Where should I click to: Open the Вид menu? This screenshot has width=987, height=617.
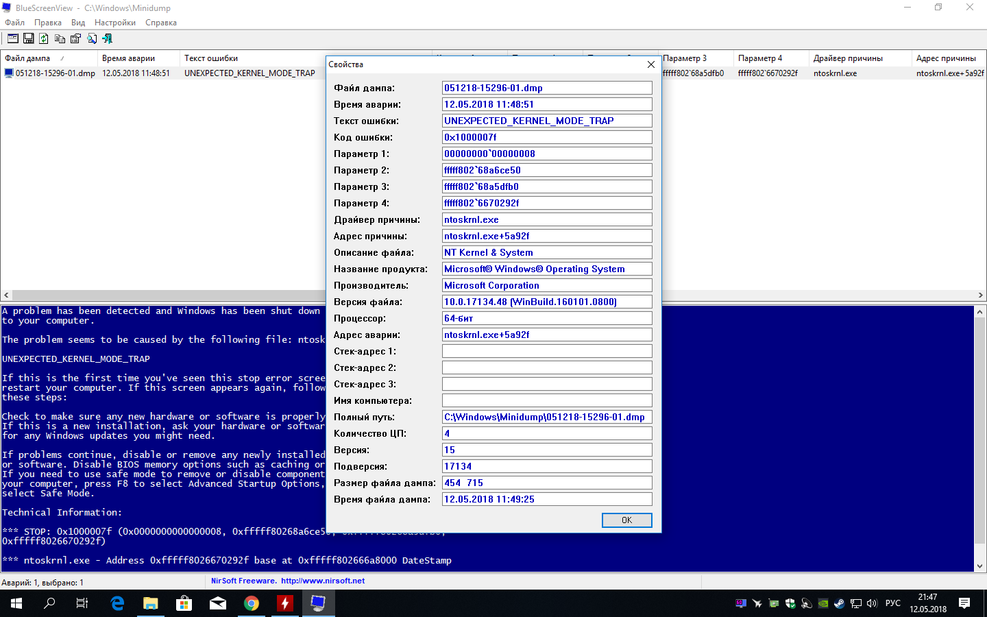pyautogui.click(x=78, y=23)
